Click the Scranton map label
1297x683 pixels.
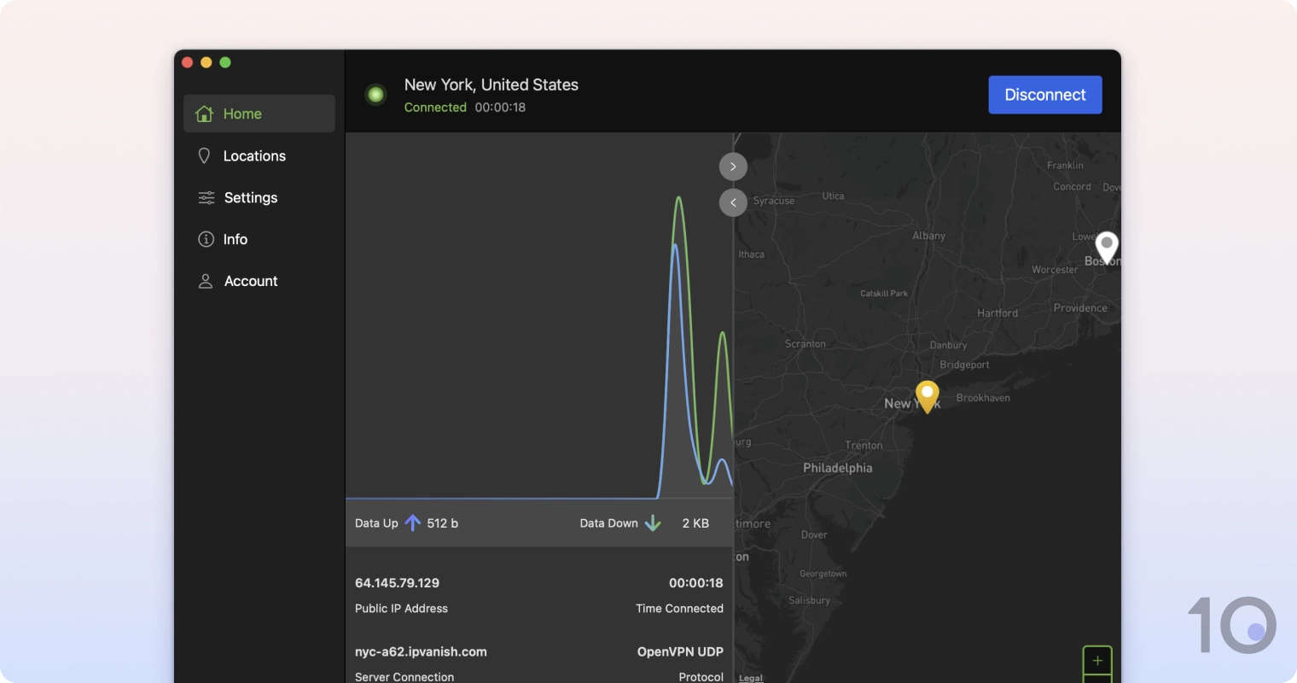pyautogui.click(x=806, y=344)
